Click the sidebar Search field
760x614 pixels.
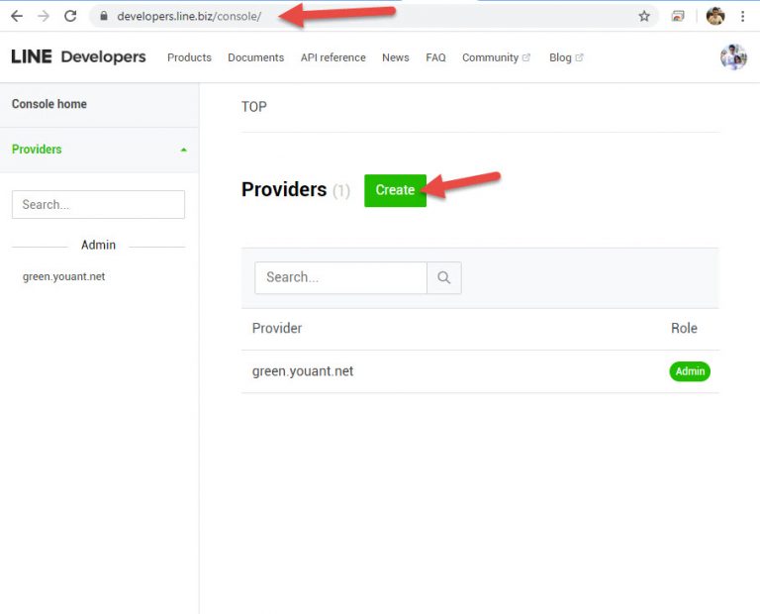click(98, 204)
